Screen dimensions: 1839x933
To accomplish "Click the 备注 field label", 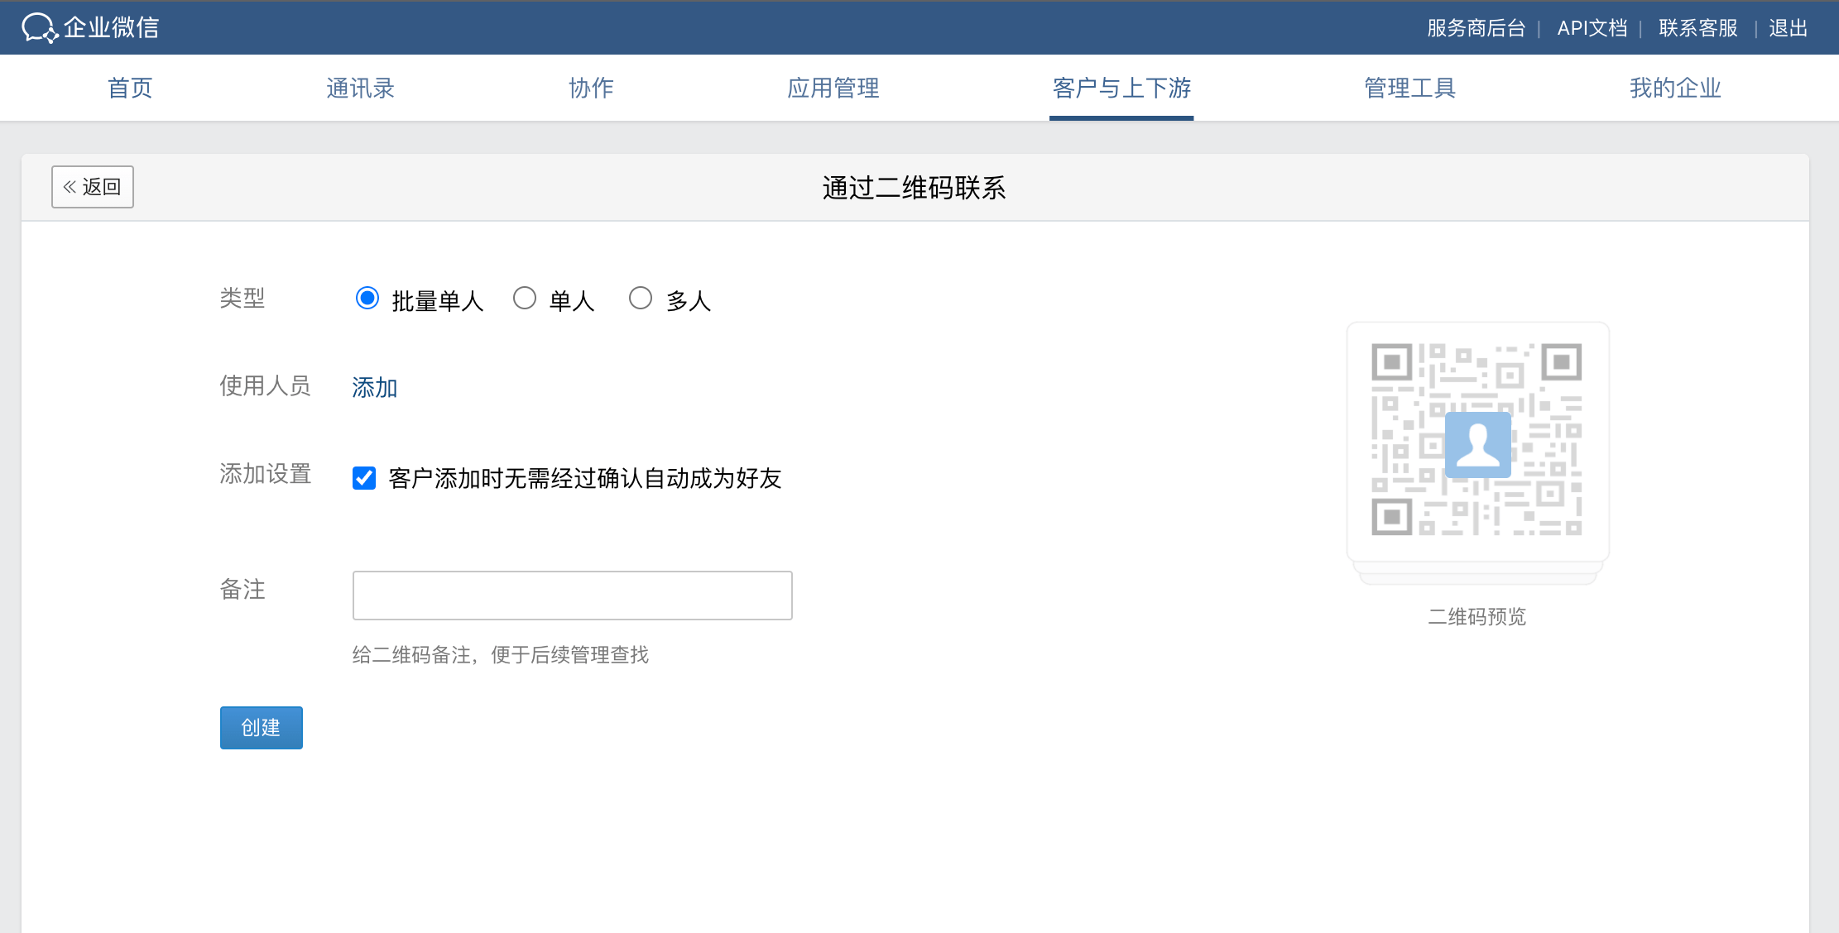I will (x=242, y=589).
